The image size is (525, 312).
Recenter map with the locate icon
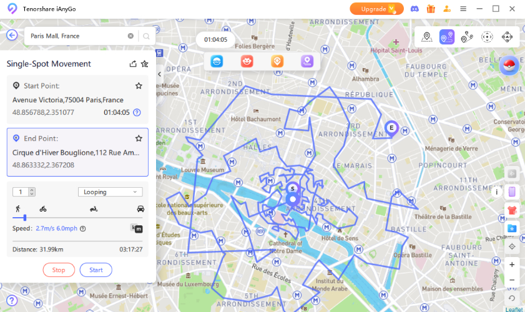coord(512,246)
